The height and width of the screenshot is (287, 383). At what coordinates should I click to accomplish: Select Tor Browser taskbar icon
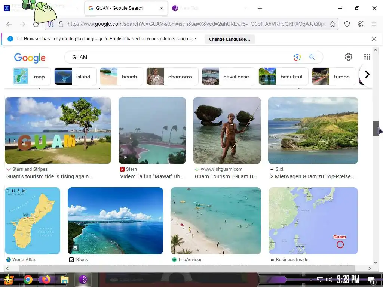click(x=83, y=279)
